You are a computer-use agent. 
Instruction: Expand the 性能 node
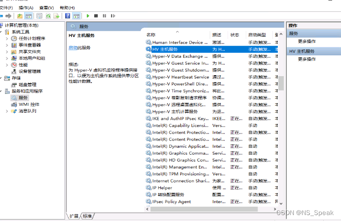[7, 65]
